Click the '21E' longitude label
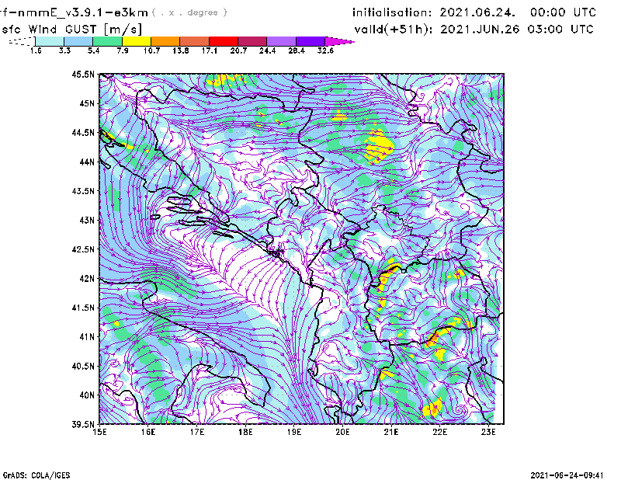The width and height of the screenshot is (621, 480). [x=391, y=432]
